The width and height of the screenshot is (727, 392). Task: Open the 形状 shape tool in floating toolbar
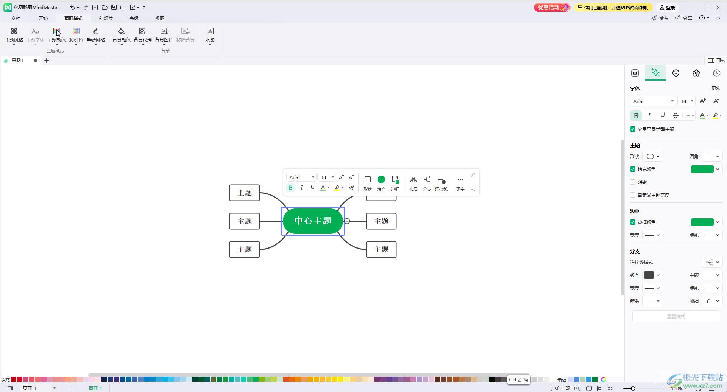(x=368, y=183)
